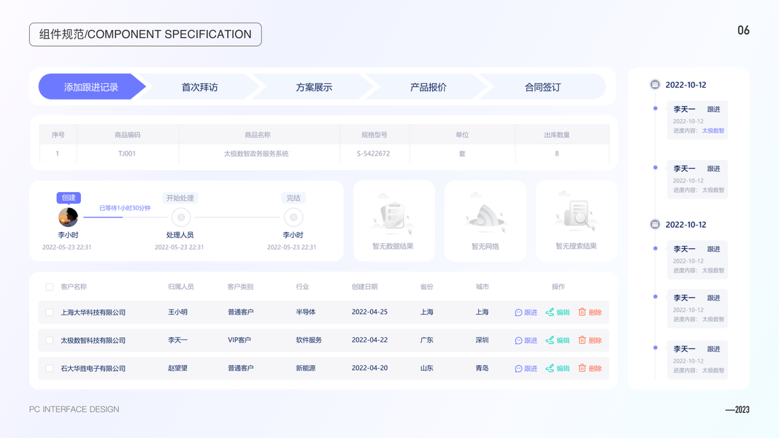Click the first timeline dot under the top date
The width and height of the screenshot is (779, 438).
pyautogui.click(x=656, y=108)
